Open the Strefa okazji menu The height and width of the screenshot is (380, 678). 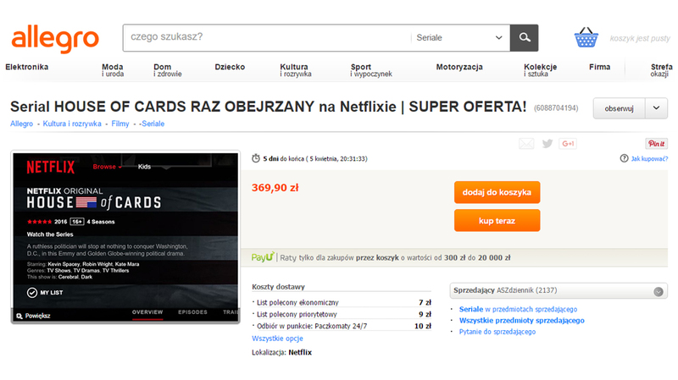pyautogui.click(x=661, y=70)
